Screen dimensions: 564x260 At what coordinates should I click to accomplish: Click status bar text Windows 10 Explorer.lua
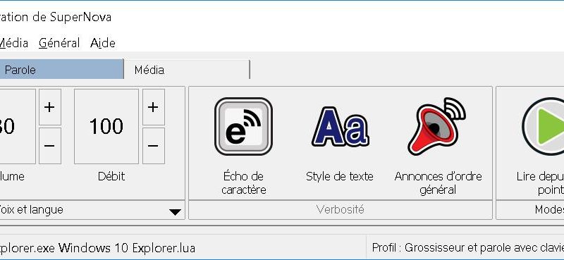point(127,248)
